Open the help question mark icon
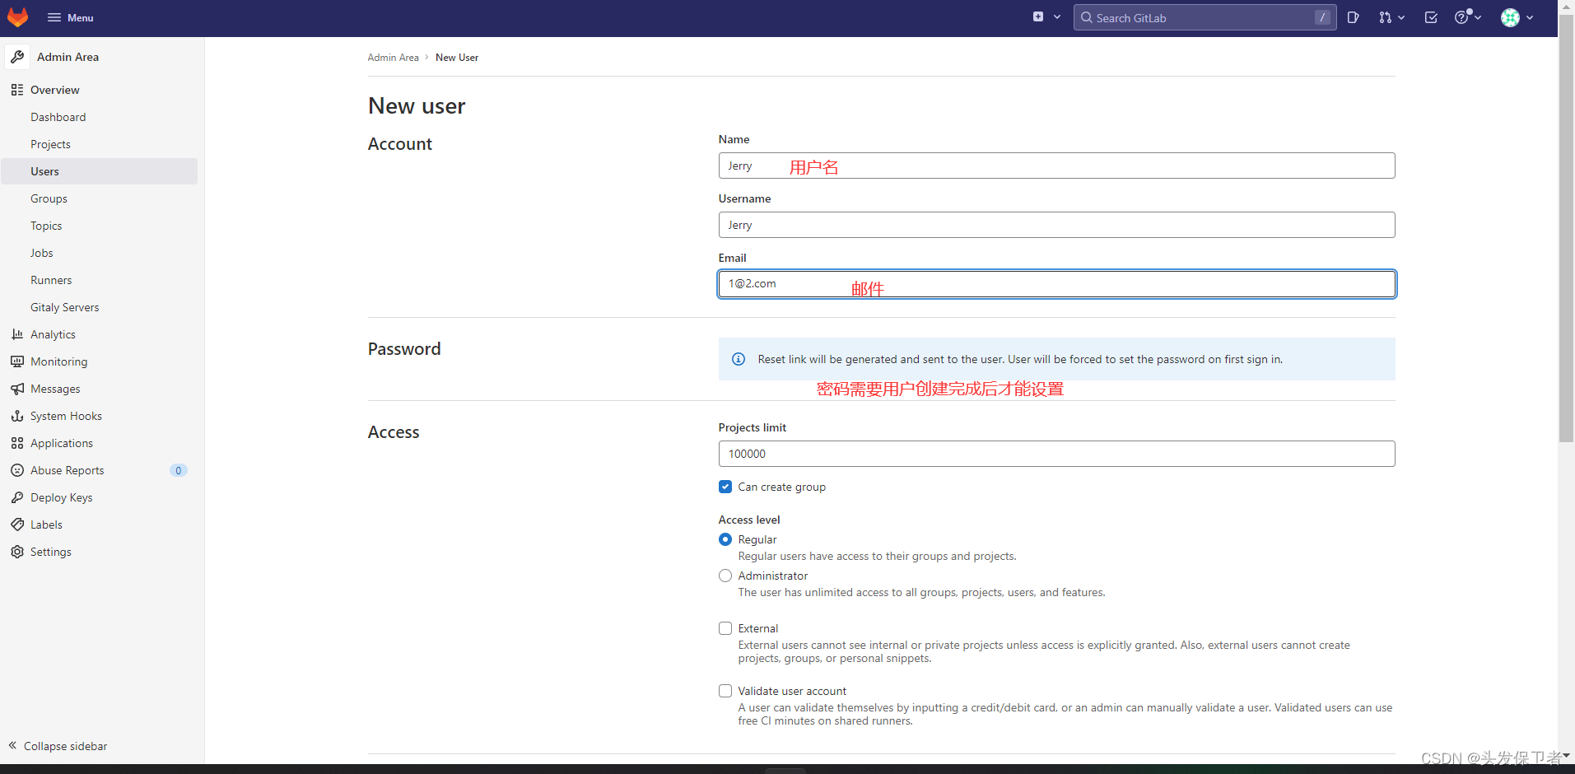 [1462, 17]
